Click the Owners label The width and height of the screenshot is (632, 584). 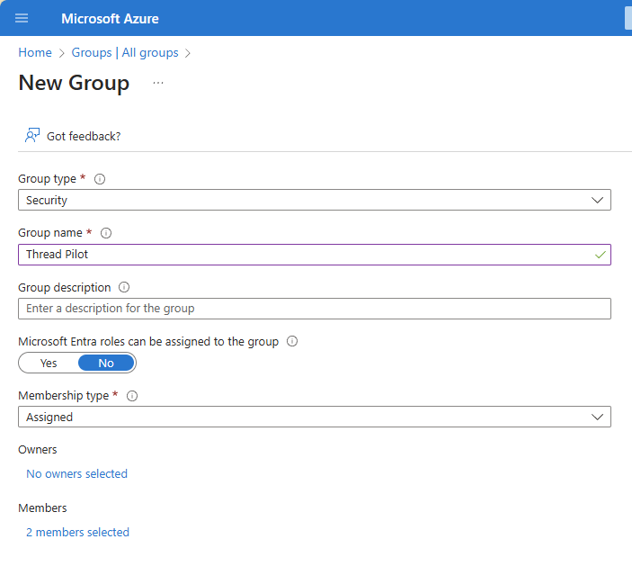pyautogui.click(x=38, y=450)
